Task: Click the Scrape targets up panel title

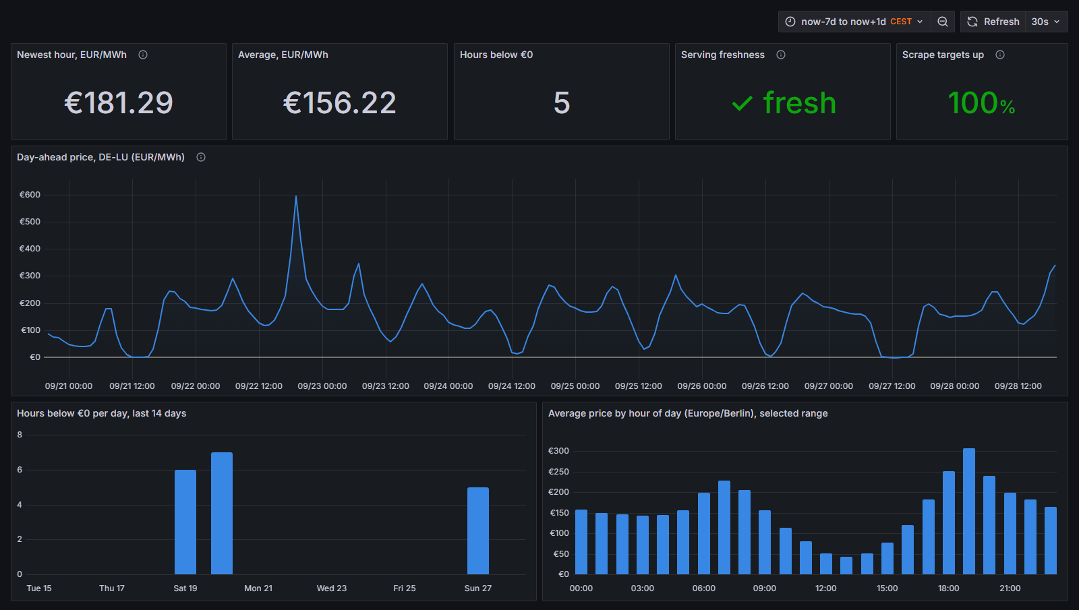Action: [943, 55]
